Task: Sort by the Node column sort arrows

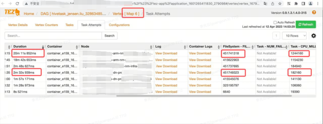Action: [x=151, y=47]
